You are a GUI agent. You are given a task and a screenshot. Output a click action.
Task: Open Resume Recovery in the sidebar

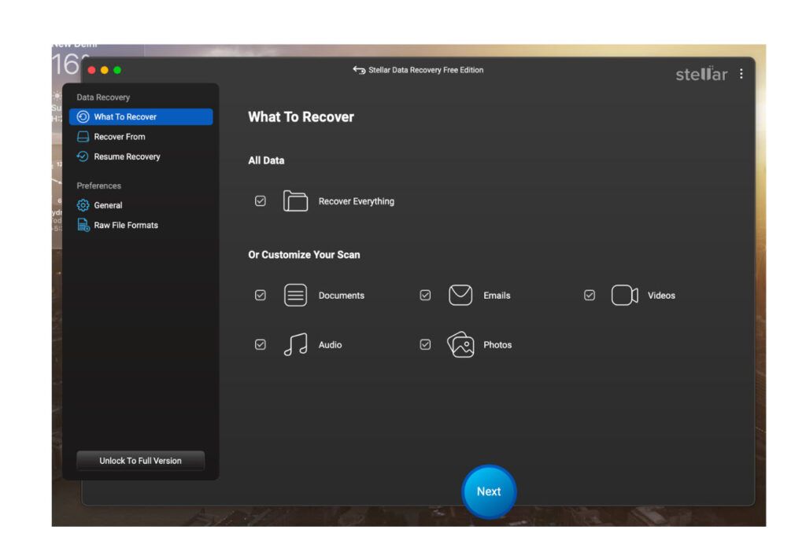tap(127, 156)
